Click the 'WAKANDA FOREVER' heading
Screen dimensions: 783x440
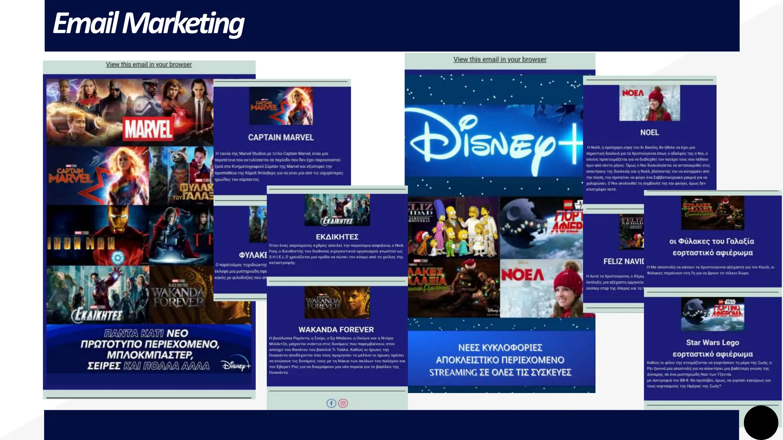pyautogui.click(x=336, y=330)
